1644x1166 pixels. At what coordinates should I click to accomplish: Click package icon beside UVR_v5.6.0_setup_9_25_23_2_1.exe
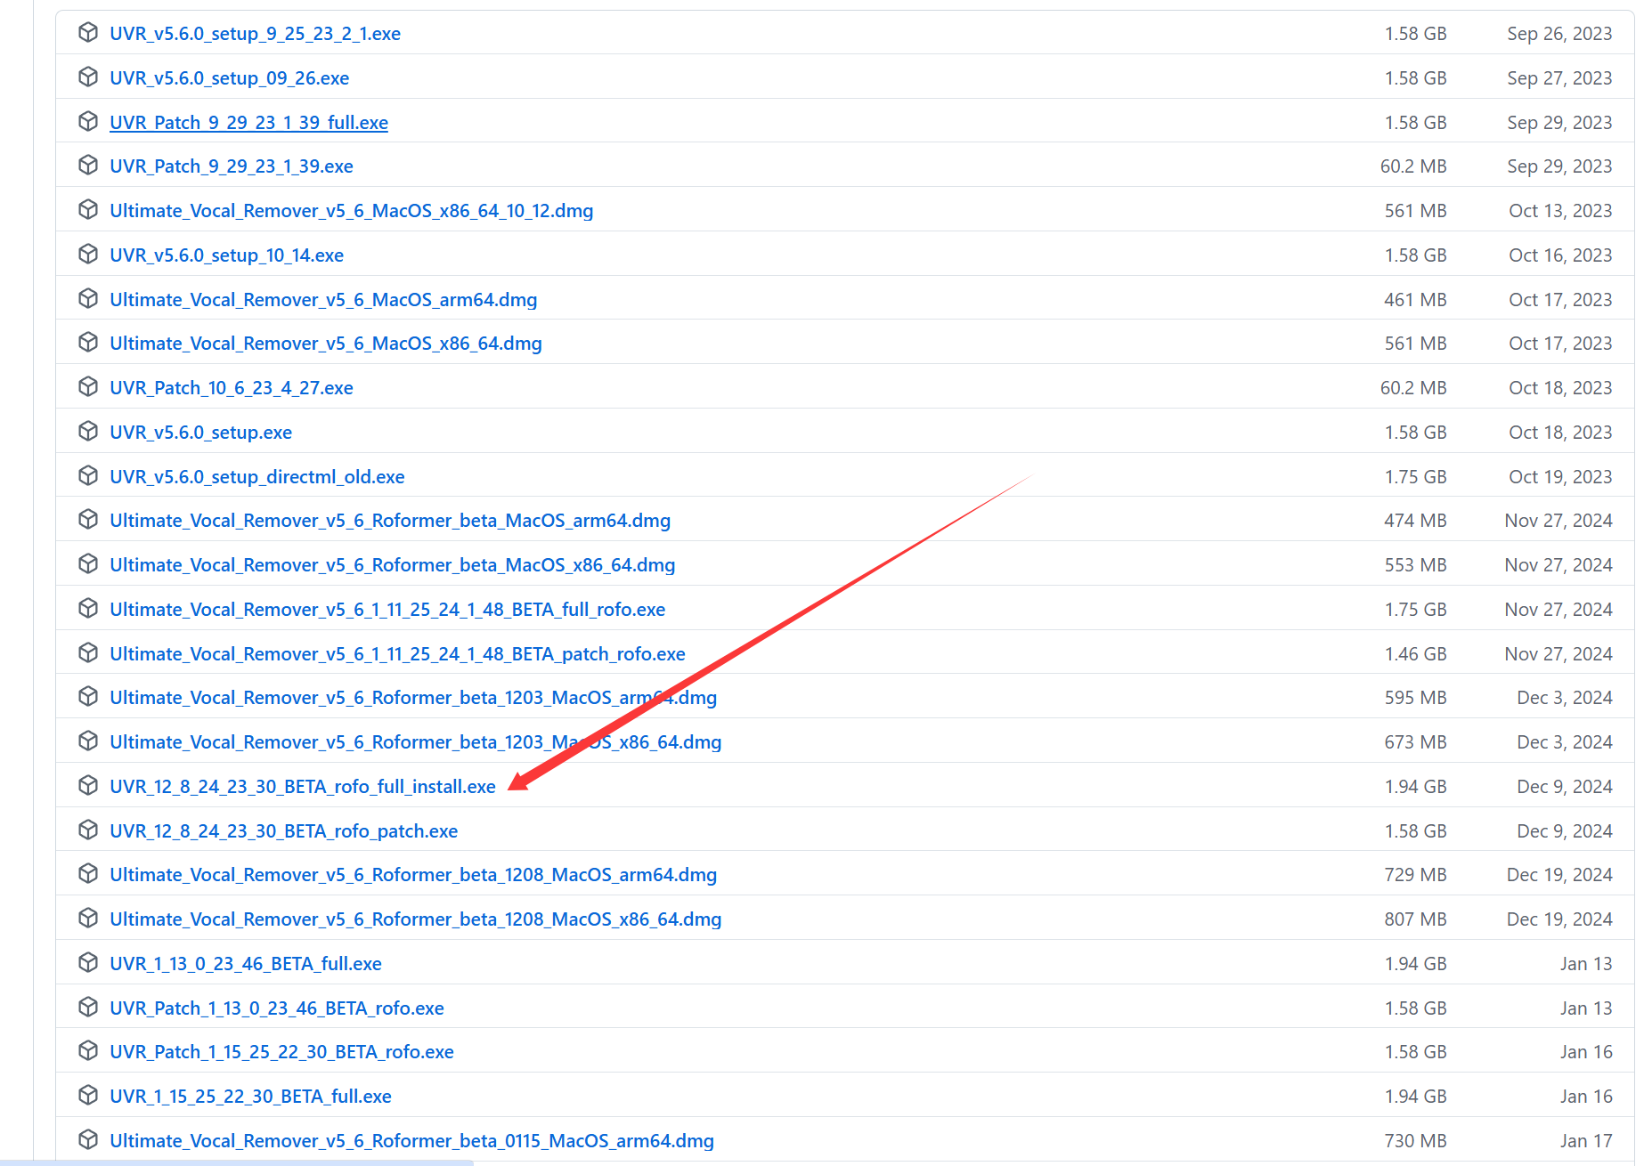point(88,33)
